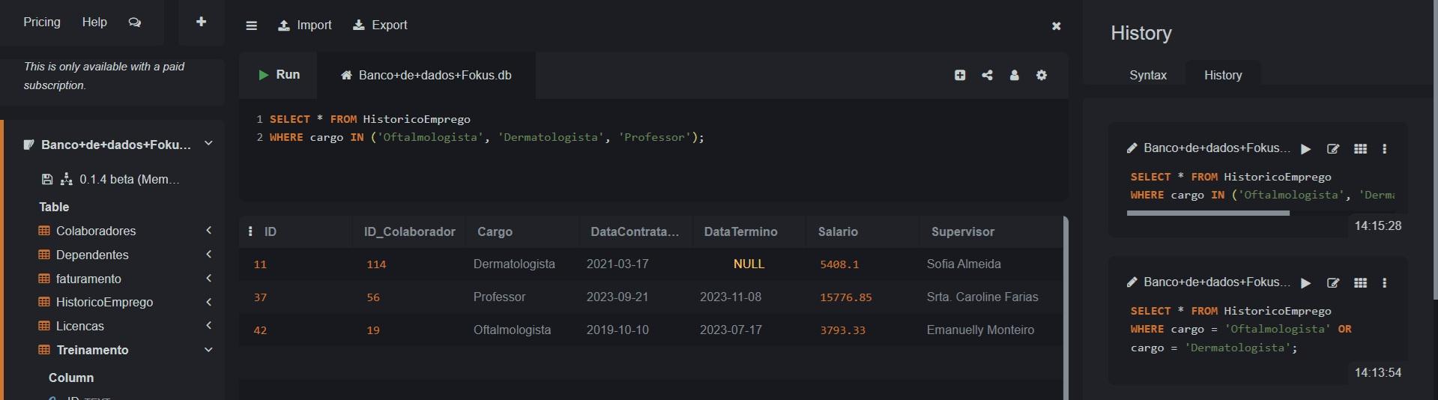Click the save icon next to 0.1.4 beta
The height and width of the screenshot is (400, 1438).
click(47, 179)
